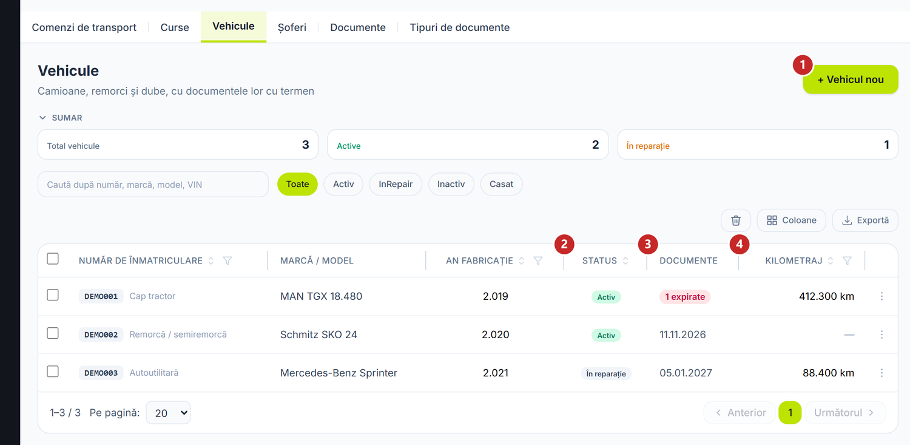Switch to Tipuri de documente tab
Screen dimensions: 910x445
click(460, 27)
